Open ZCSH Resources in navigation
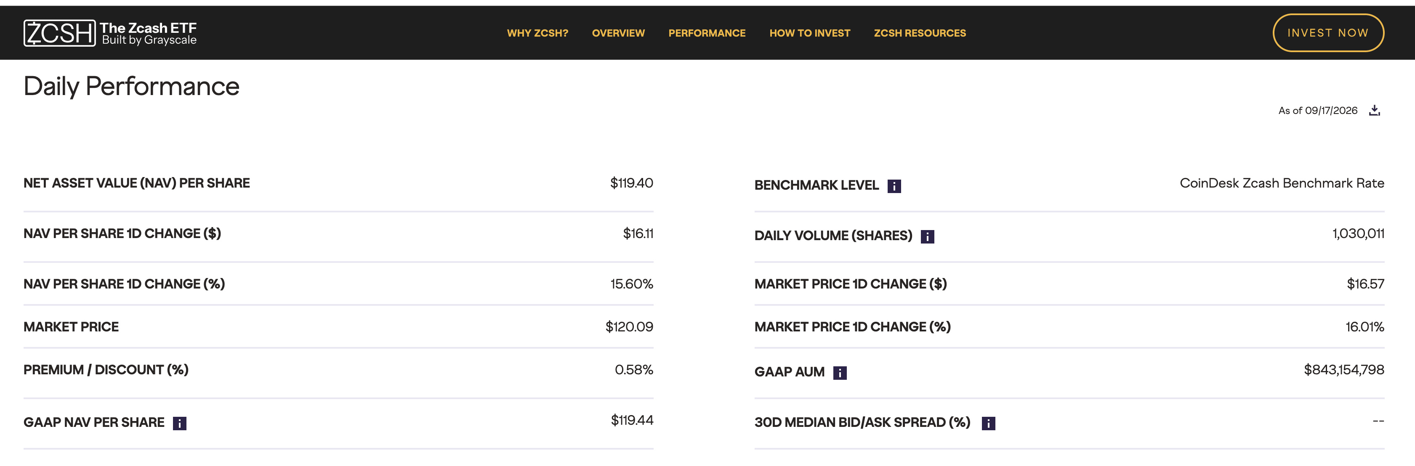1415x466 pixels. 920,33
